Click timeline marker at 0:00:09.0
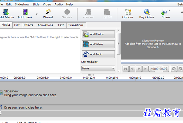 [66, 78]
